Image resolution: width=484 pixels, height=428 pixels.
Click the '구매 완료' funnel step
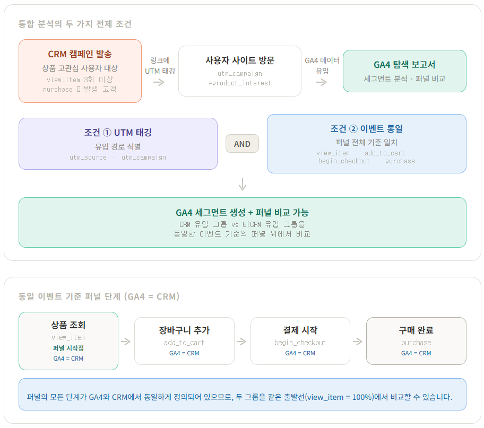coord(416,341)
